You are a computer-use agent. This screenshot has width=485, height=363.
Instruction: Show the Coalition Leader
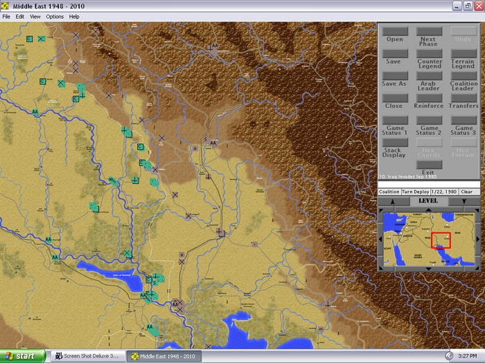[x=464, y=75]
